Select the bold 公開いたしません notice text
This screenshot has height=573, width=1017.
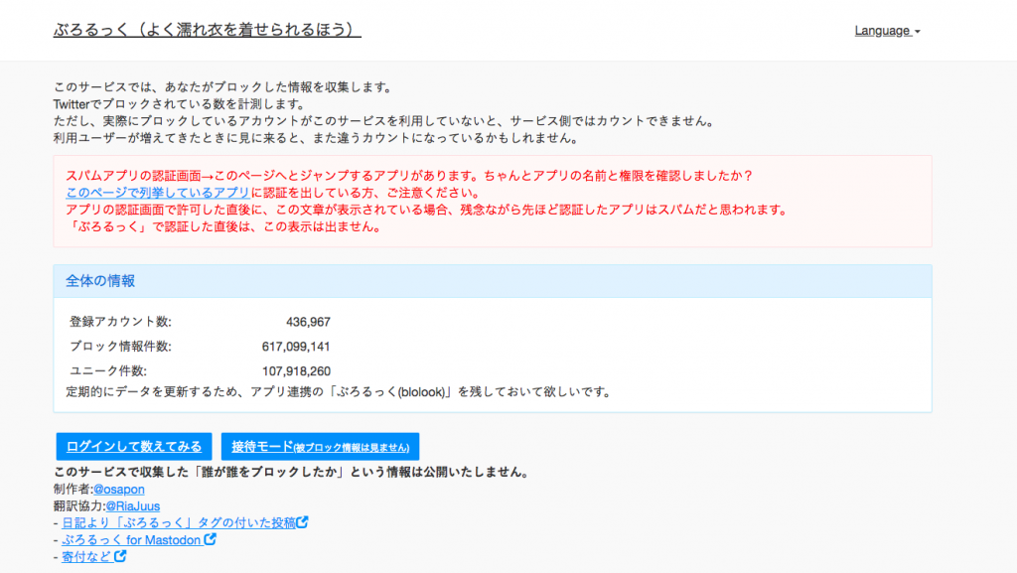click(x=291, y=473)
